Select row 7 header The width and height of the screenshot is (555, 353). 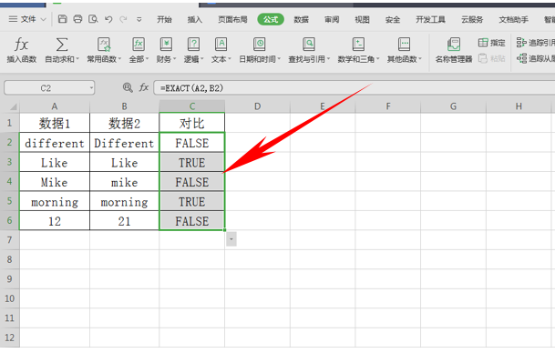[9, 240]
